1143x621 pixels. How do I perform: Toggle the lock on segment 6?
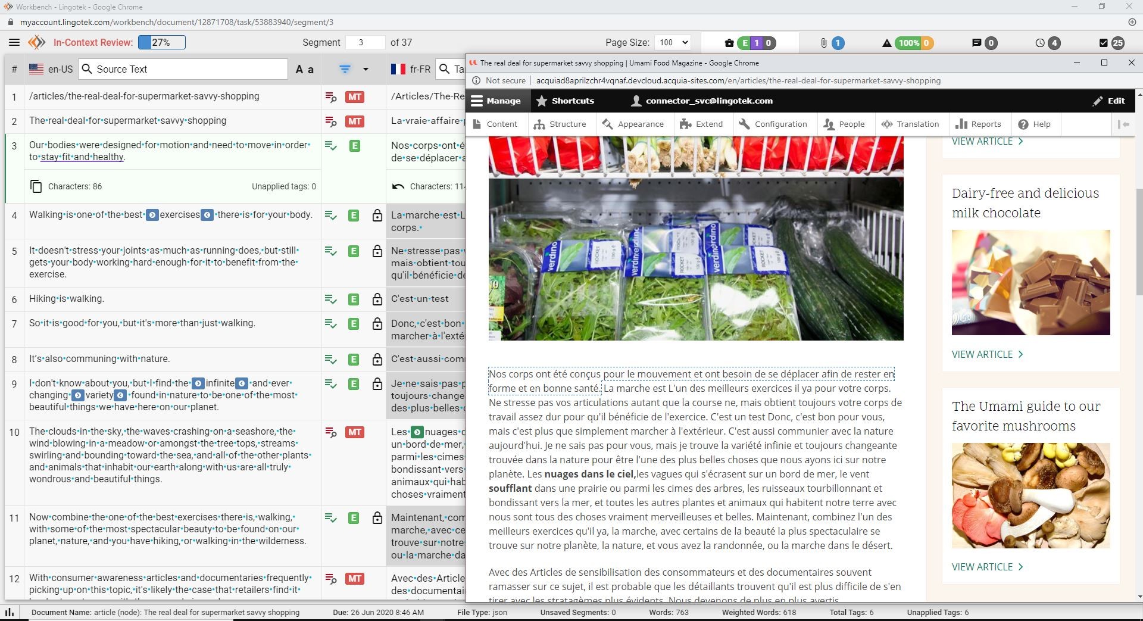coord(377,299)
